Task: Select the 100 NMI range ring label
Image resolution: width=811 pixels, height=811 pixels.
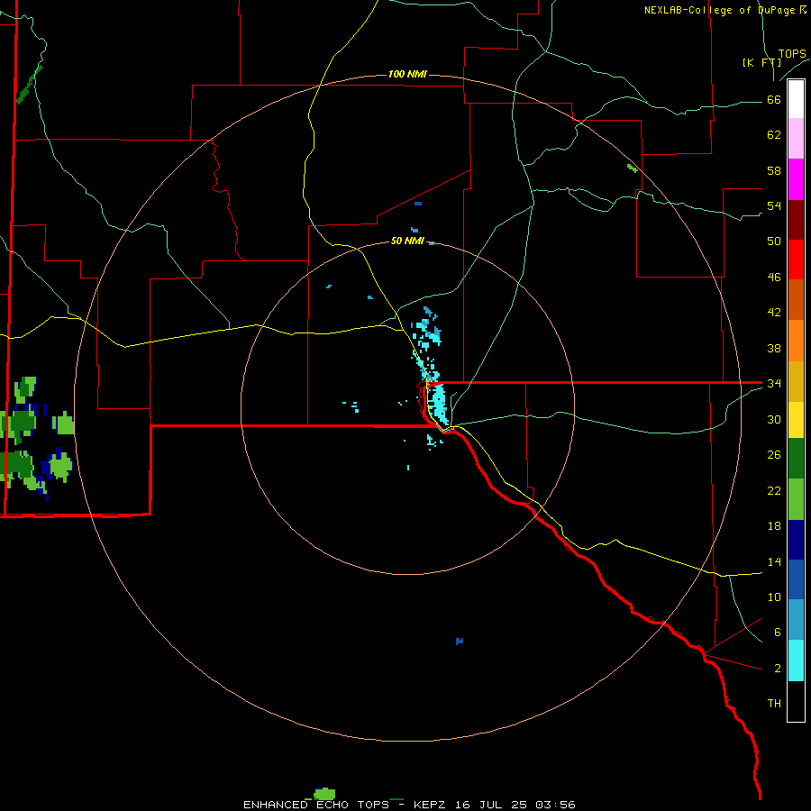Action: tap(407, 75)
